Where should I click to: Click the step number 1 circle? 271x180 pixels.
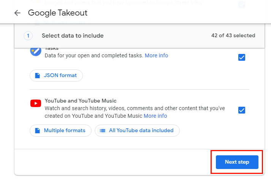pyautogui.click(x=28, y=36)
